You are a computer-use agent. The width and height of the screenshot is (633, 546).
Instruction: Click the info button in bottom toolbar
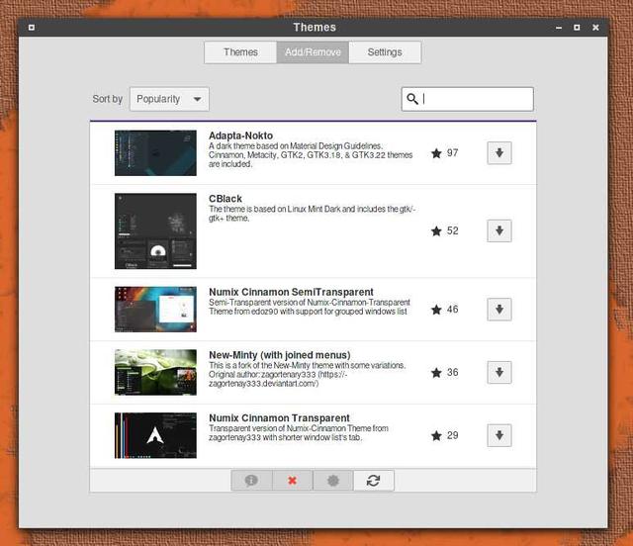pyautogui.click(x=251, y=481)
